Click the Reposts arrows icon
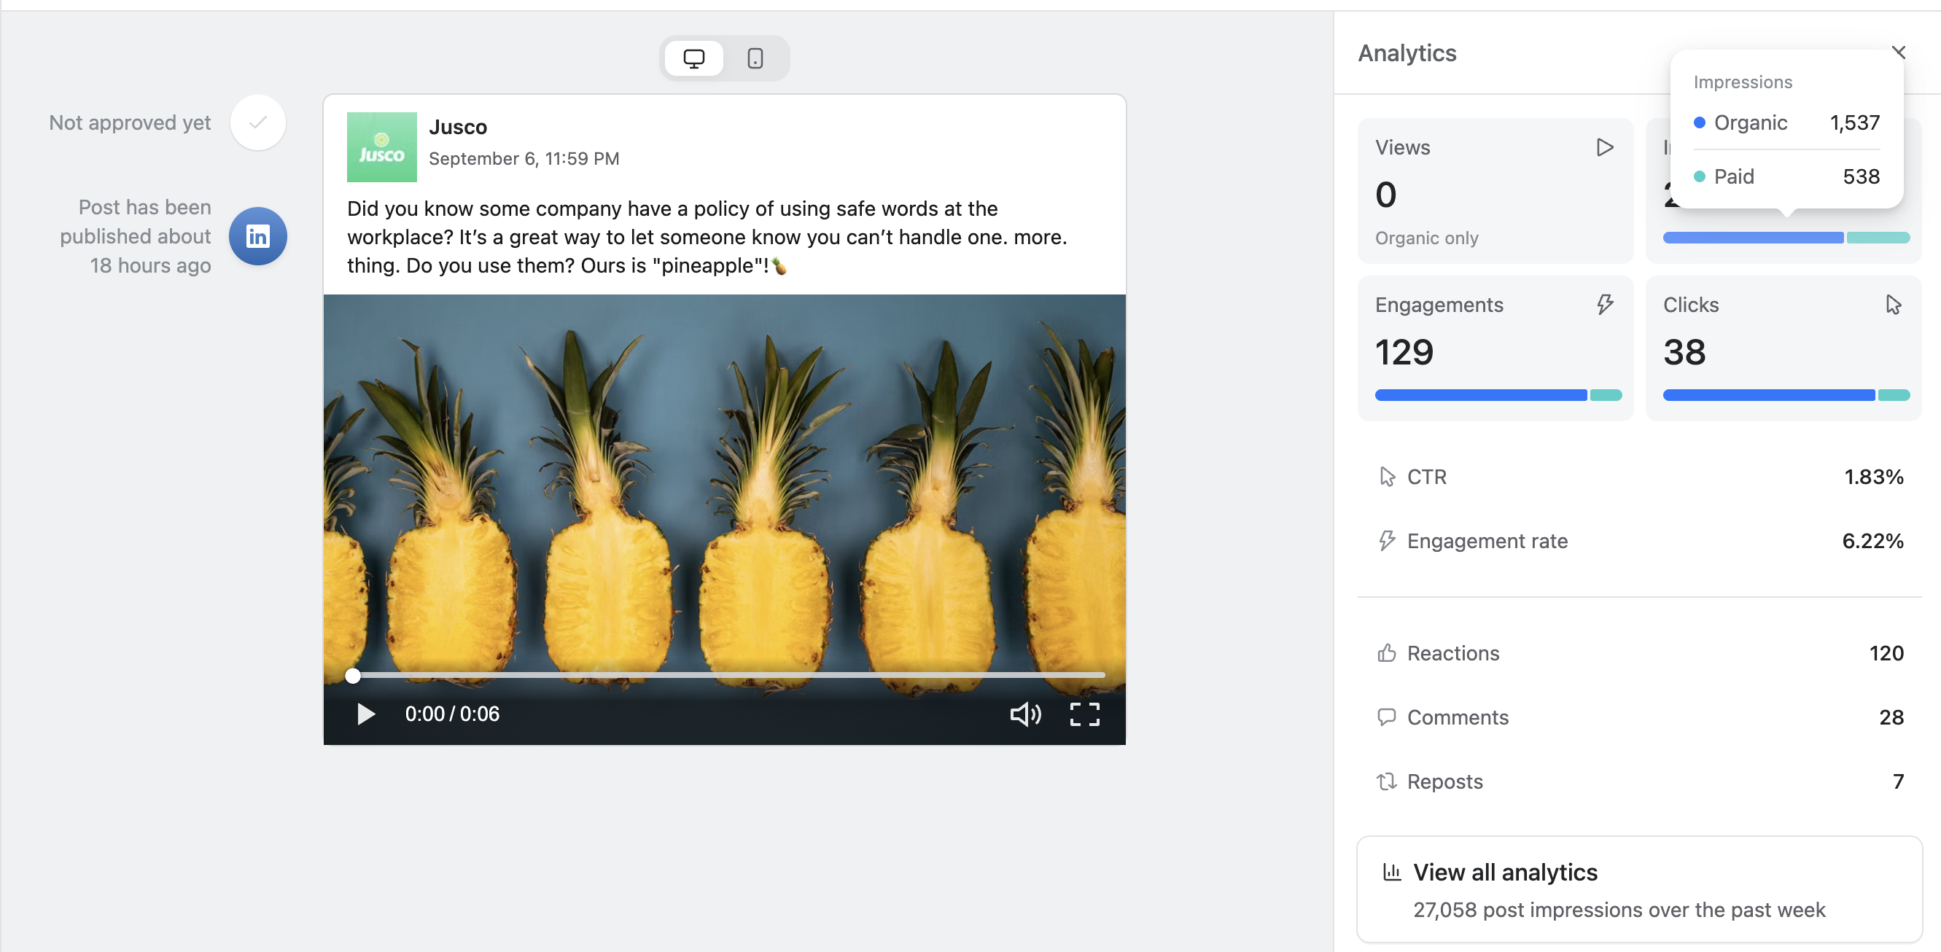The image size is (1941, 952). (1386, 781)
